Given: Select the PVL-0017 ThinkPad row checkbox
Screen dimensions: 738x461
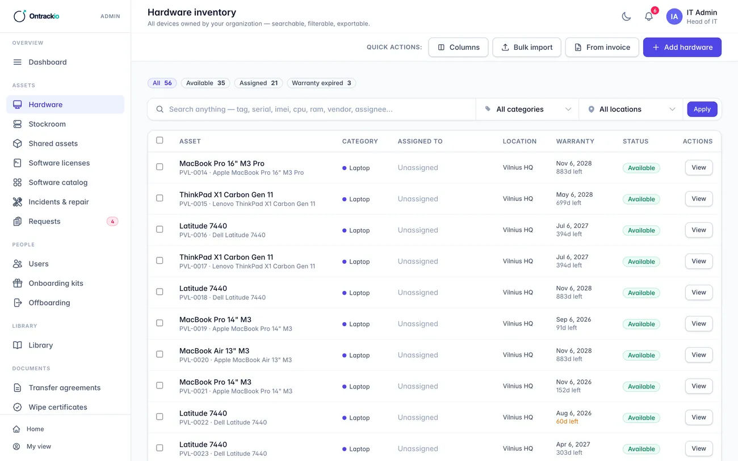Looking at the screenshot, I should pos(160,260).
